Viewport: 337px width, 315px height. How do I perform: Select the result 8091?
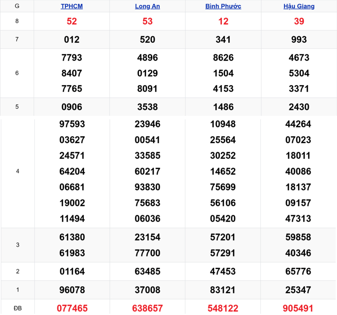(x=147, y=89)
